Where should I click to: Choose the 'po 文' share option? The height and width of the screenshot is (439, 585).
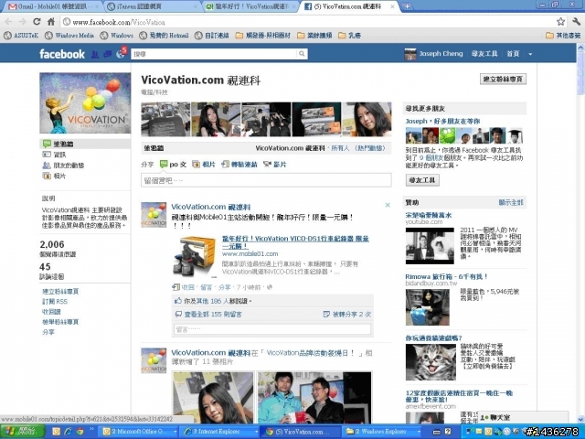click(x=173, y=165)
